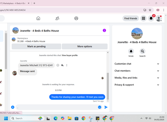Expand the Privacy & support section
The image size is (167, 122).
pyautogui.click(x=137, y=85)
